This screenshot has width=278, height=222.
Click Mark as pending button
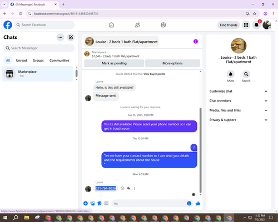point(114,63)
